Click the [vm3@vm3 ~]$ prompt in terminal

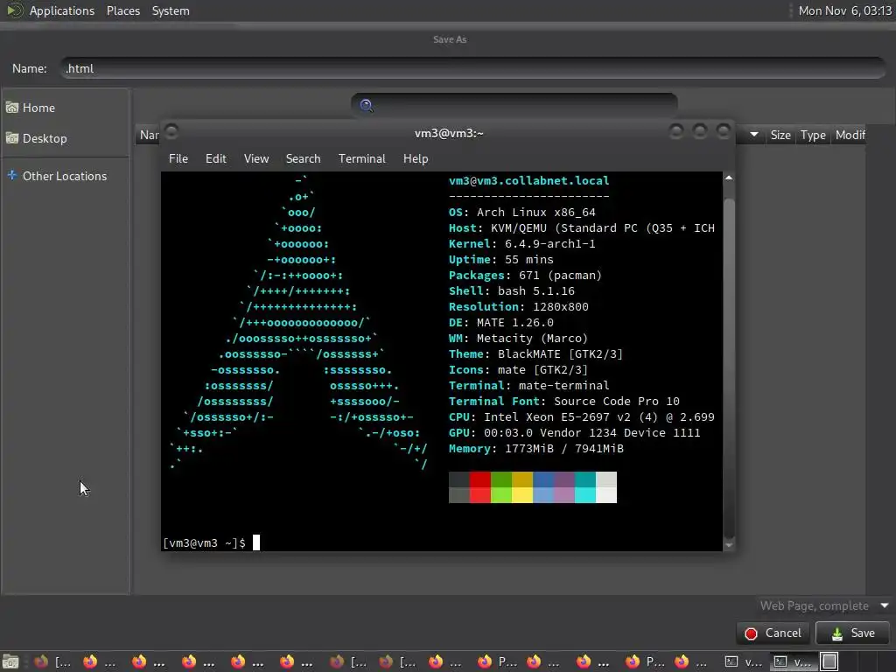tap(204, 542)
